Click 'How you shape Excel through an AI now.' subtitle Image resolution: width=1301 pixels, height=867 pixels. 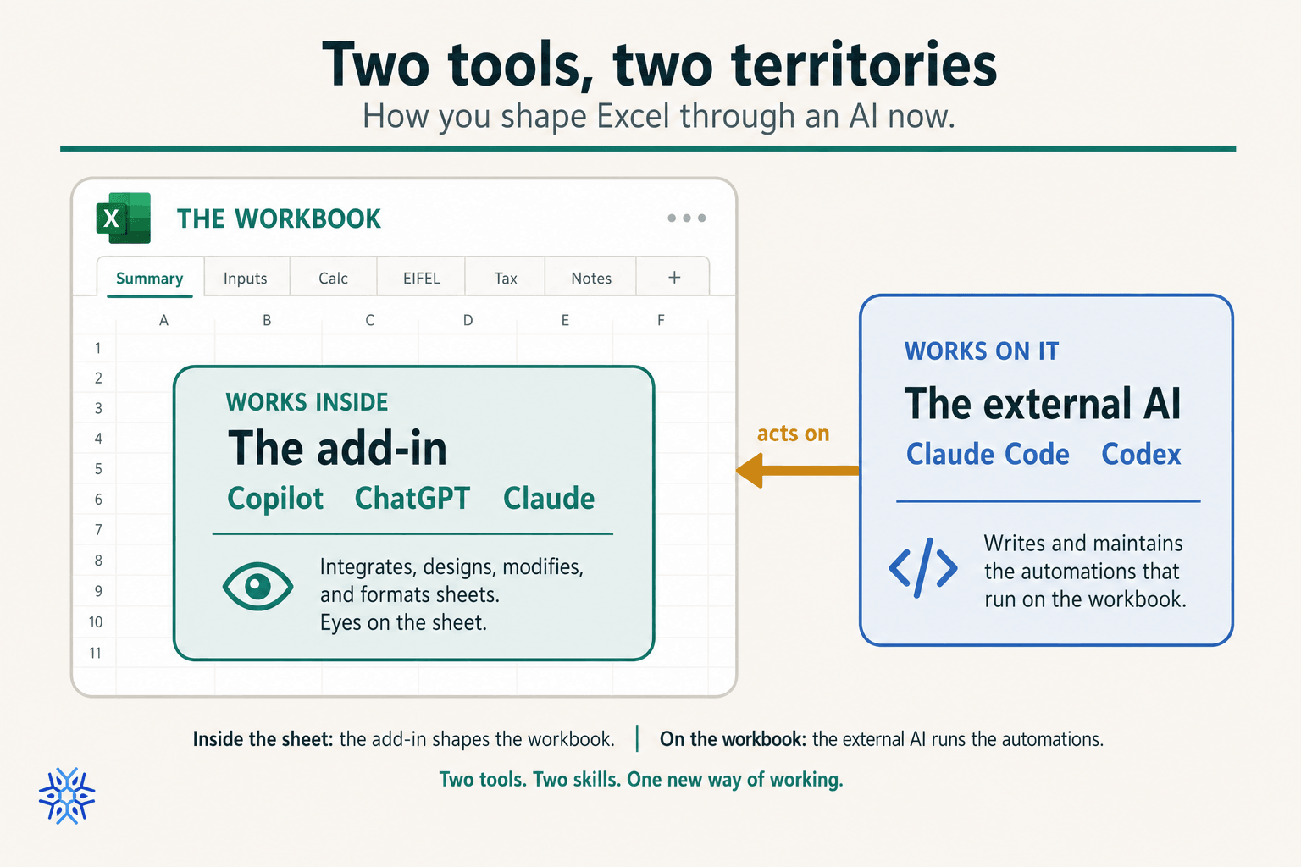[x=659, y=116]
